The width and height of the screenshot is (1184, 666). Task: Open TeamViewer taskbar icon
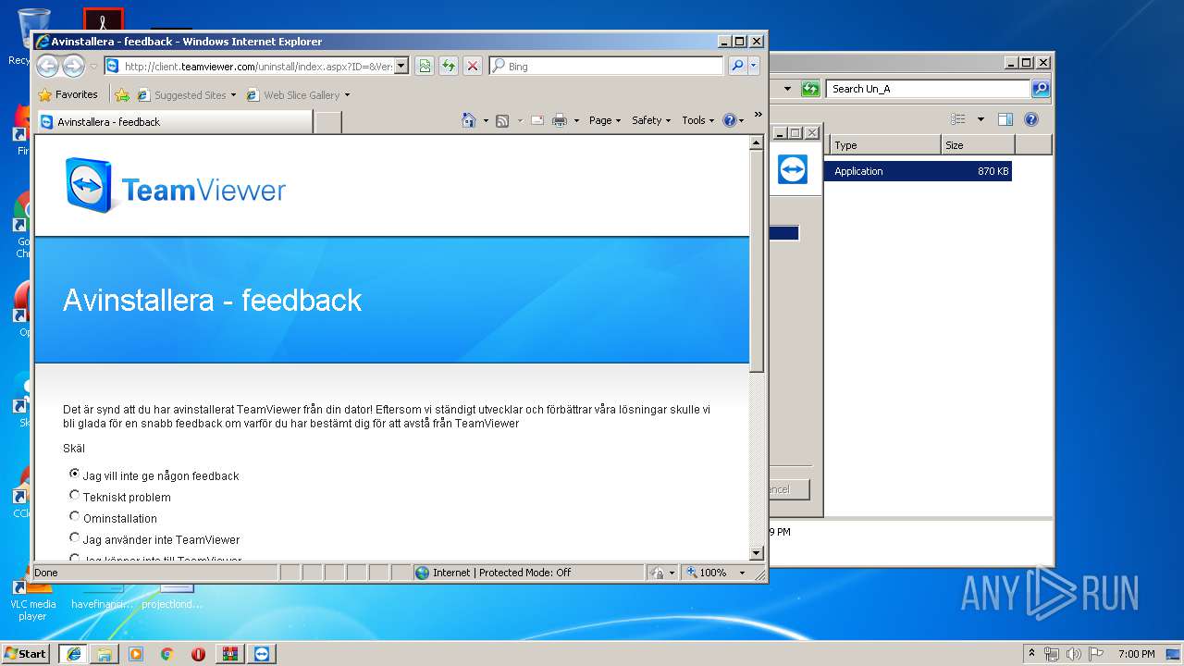click(x=262, y=653)
